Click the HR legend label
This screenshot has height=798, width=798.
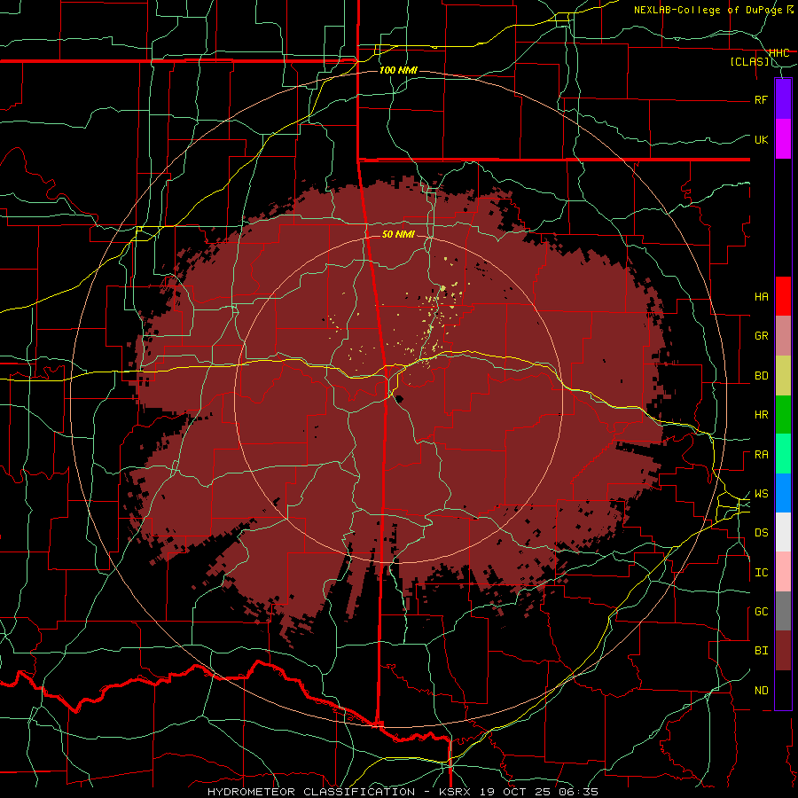point(761,415)
